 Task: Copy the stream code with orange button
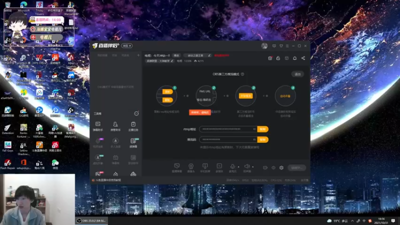(263, 139)
